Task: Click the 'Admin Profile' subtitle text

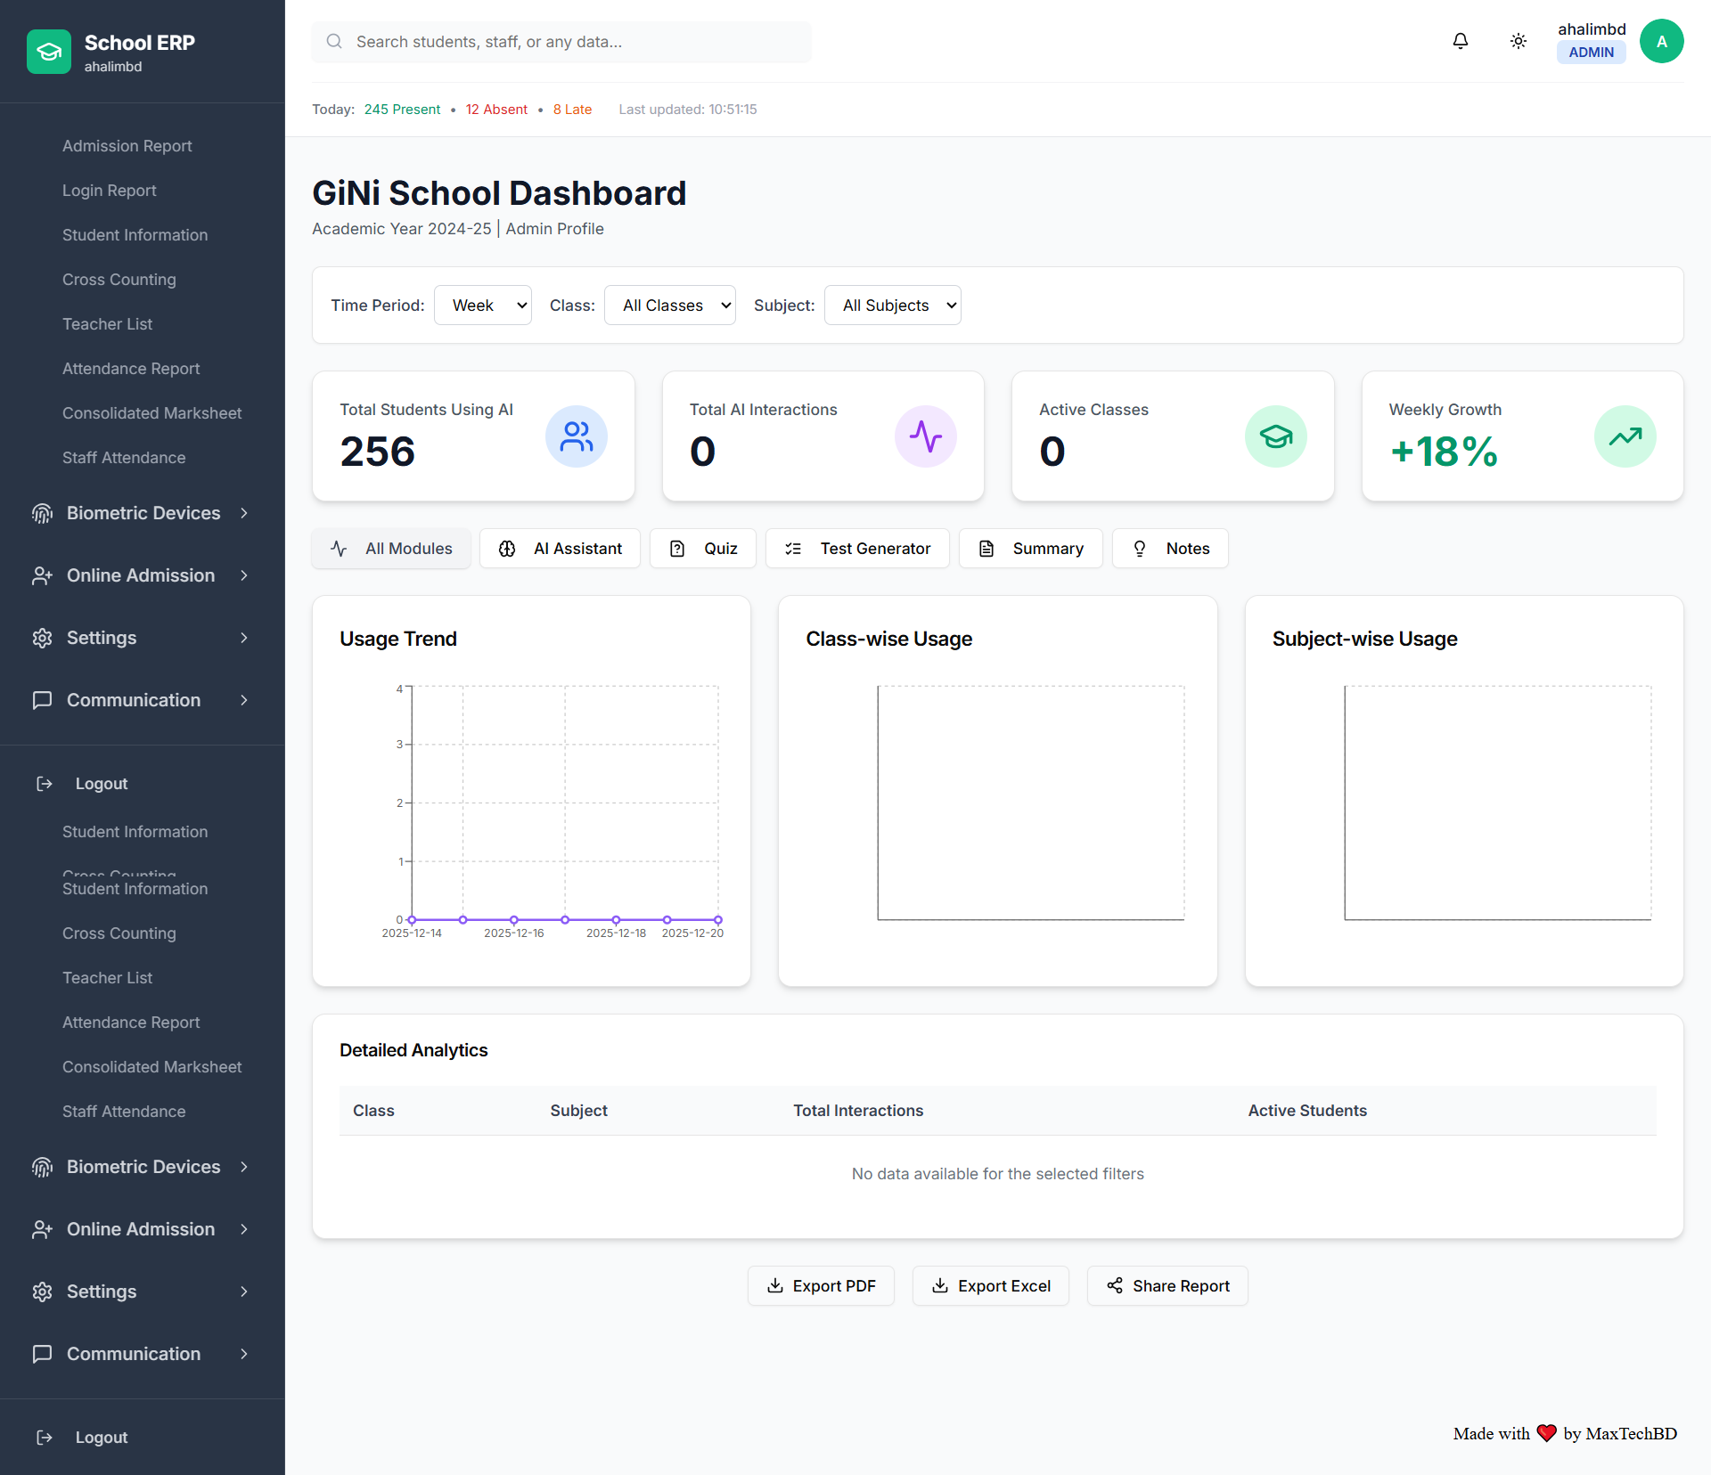Action: click(554, 229)
